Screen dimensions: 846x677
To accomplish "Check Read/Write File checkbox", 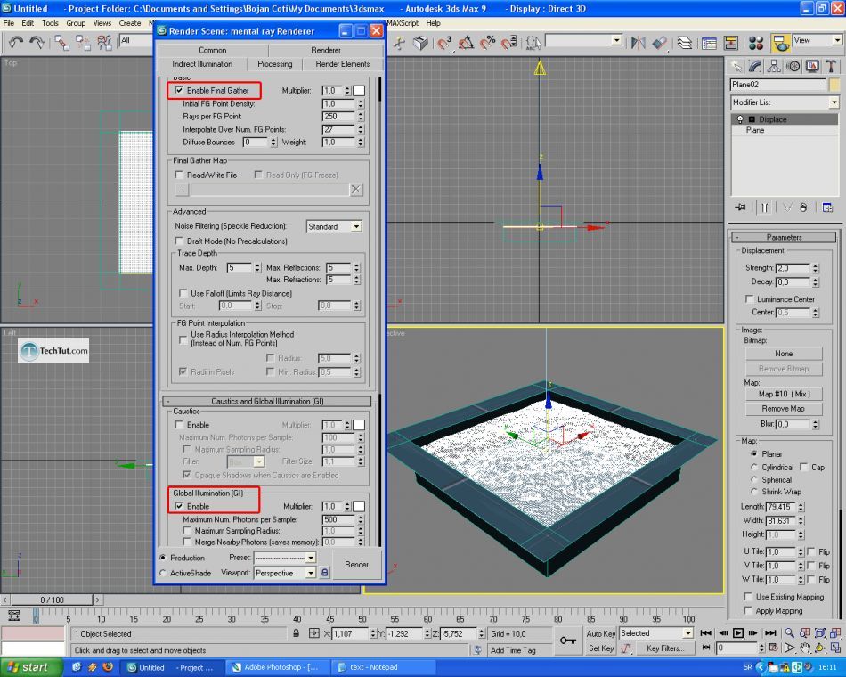I will click(179, 175).
